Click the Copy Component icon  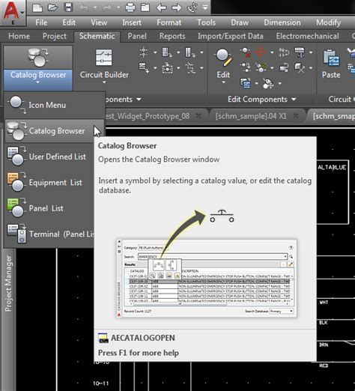coord(246,67)
